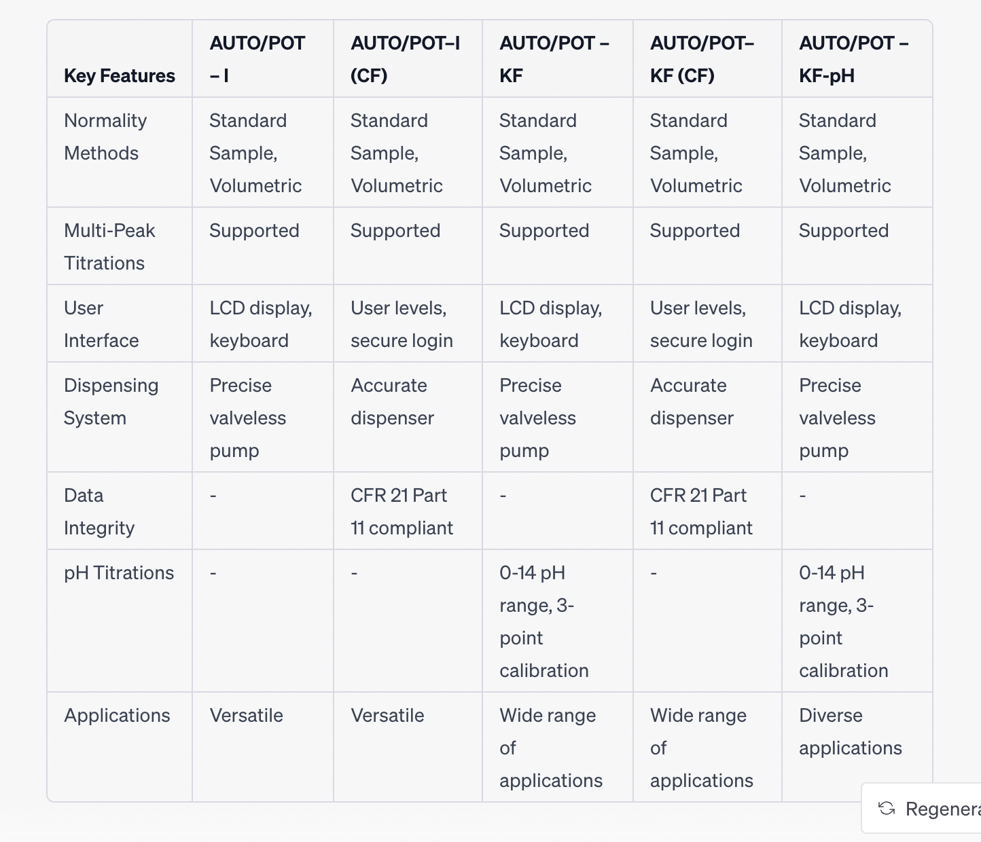Click the pH Titrations row label

coord(119,572)
